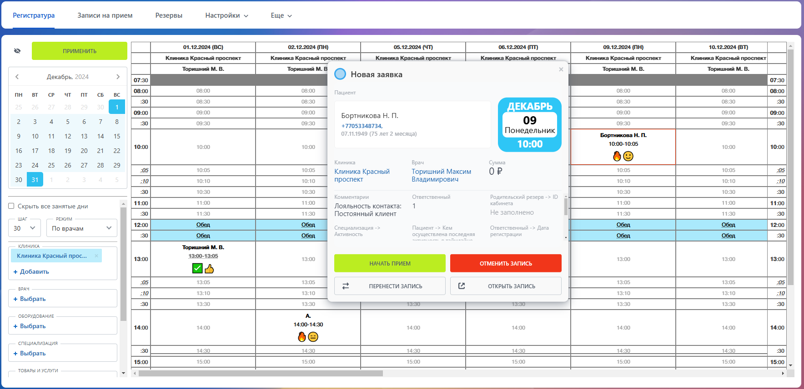Image resolution: width=804 pixels, height=389 pixels.
Task: Open the Записи на прием tab
Action: coord(105,15)
